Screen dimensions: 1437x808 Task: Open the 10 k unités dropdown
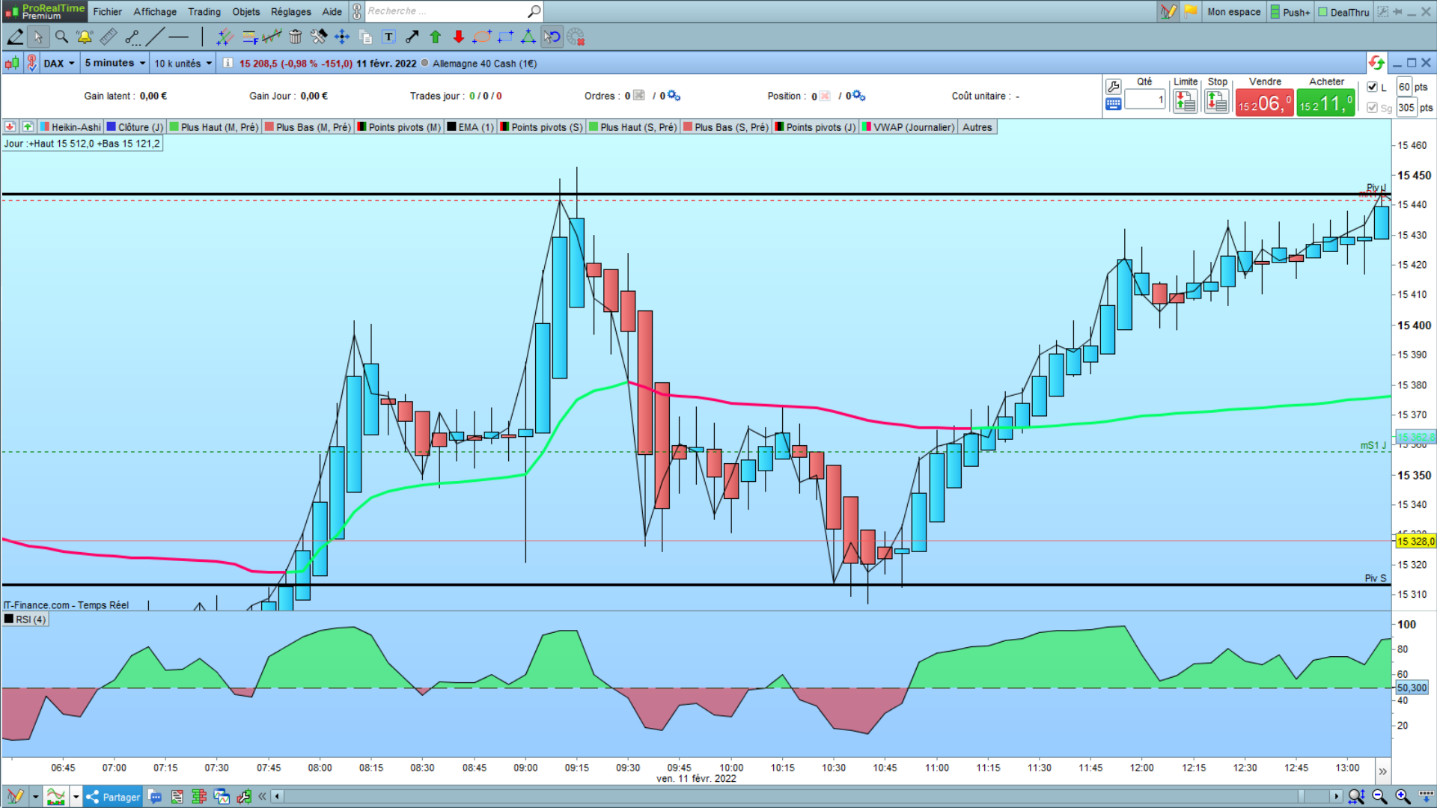[x=183, y=64]
